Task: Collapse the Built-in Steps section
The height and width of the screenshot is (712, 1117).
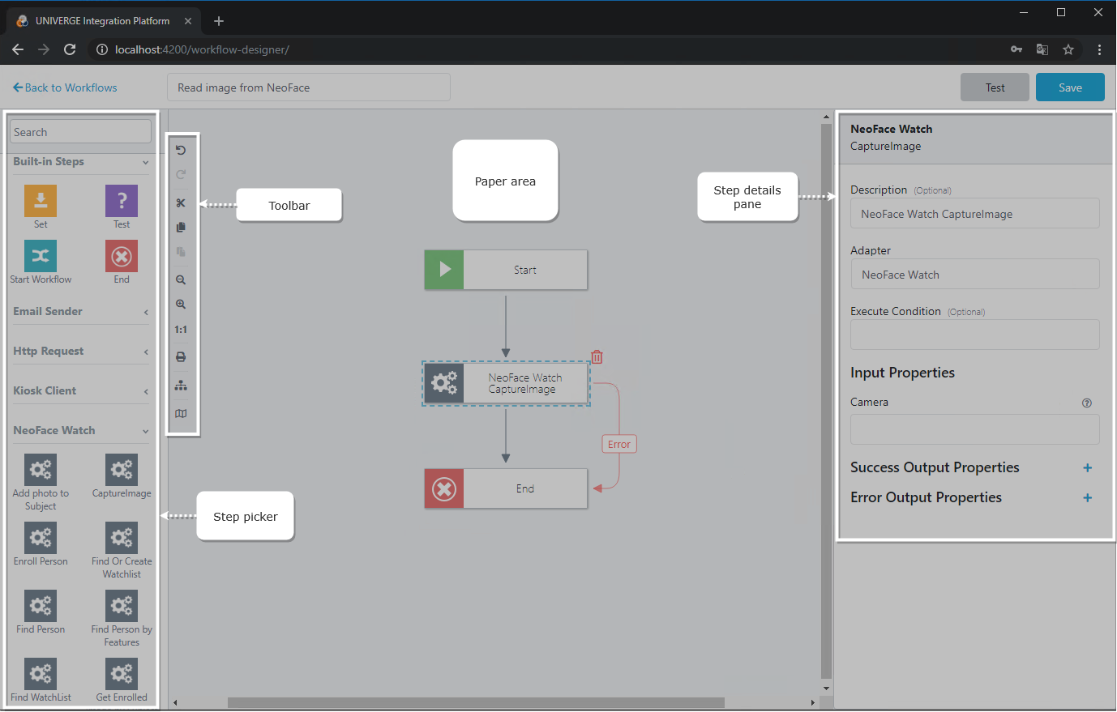Action: click(146, 163)
